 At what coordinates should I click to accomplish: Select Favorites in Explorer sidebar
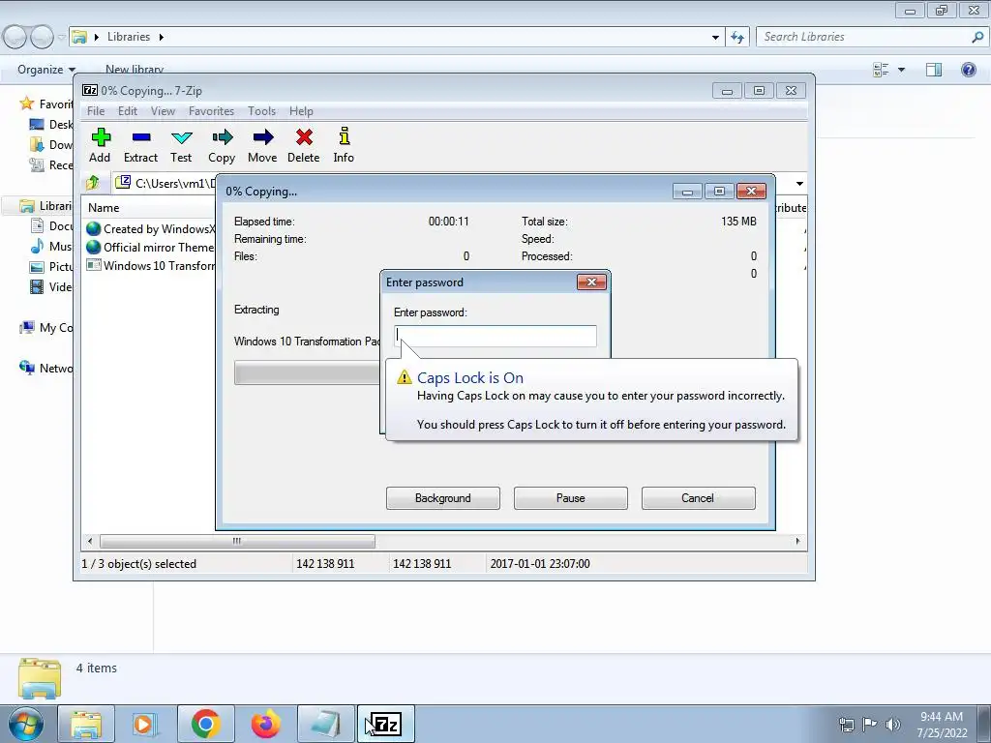tap(47, 104)
